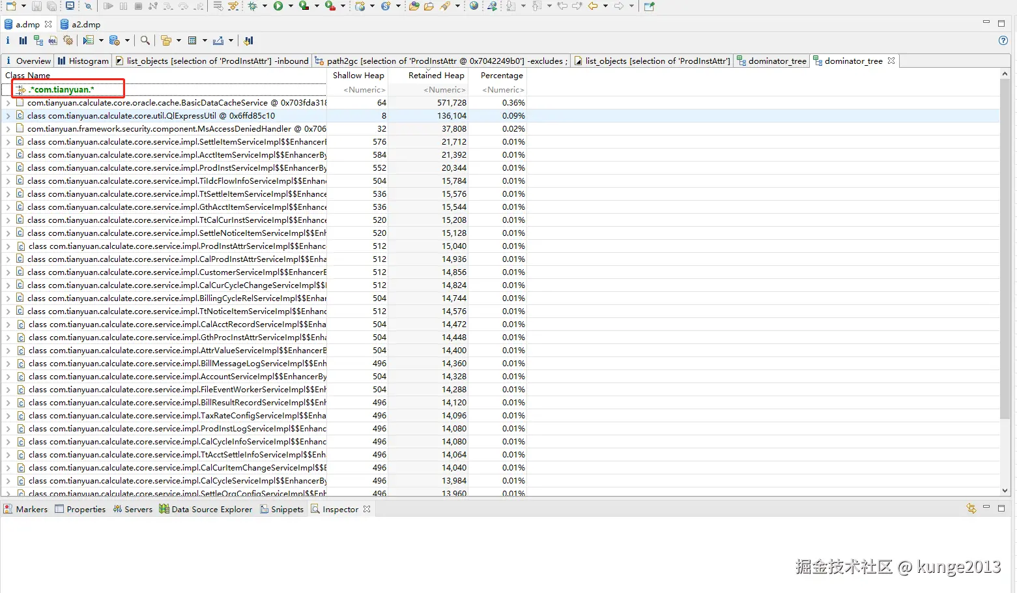Screen dimensions: 1017x593
Task: Expand the AcctItemServiceImpl$$EnhancerBy row
Action: coord(8,154)
